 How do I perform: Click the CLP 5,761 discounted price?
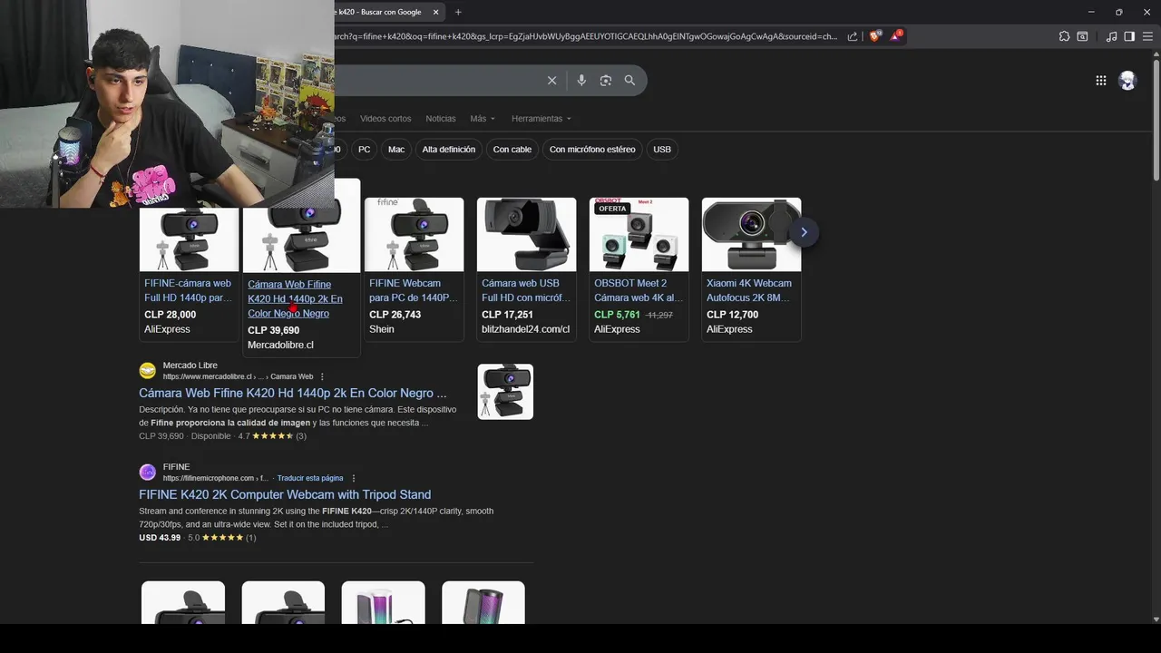click(617, 315)
